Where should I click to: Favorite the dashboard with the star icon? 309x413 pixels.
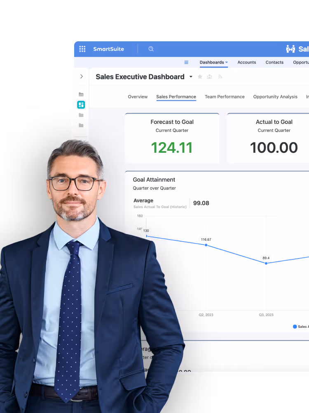tap(200, 77)
